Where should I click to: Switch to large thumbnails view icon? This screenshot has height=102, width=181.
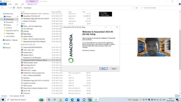(179, 96)
